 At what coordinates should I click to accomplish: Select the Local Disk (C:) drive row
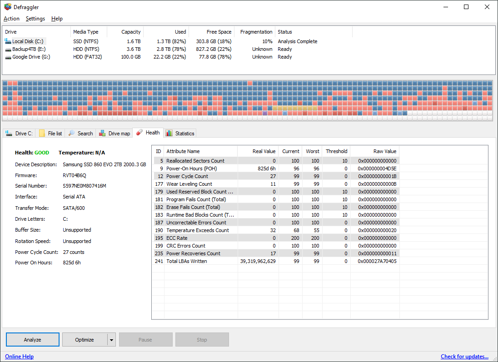point(178,41)
